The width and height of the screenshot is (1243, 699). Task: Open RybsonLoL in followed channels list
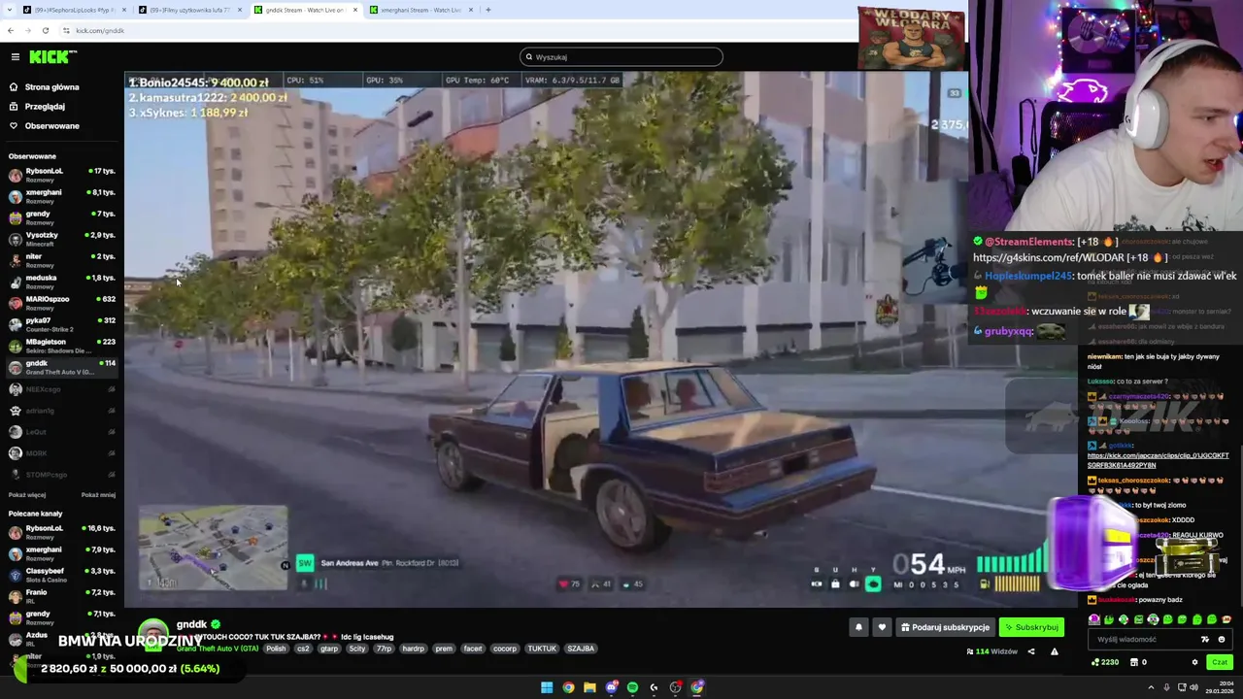point(61,175)
